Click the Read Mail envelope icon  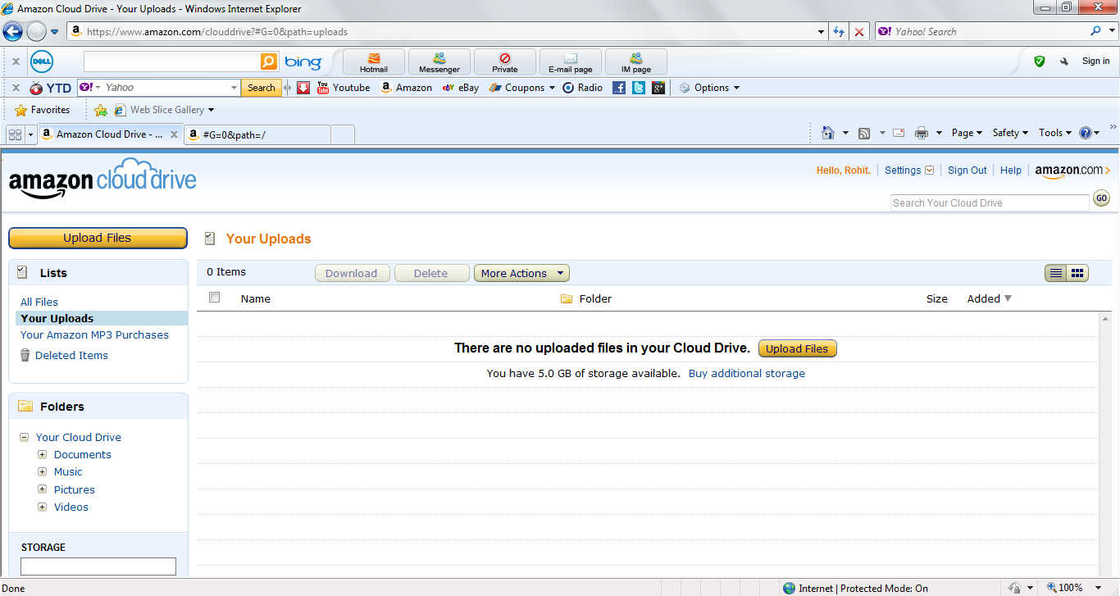(x=899, y=133)
